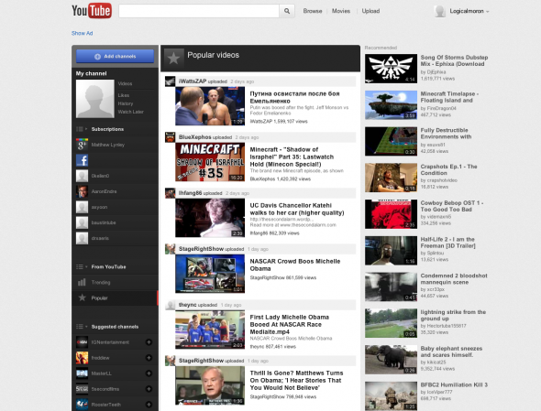Click the lhfang86 uploader avatar
541x411 pixels.
171,193
